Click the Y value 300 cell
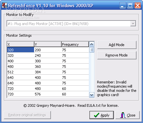The width and height of the screenshot is (143, 123). (48, 61)
